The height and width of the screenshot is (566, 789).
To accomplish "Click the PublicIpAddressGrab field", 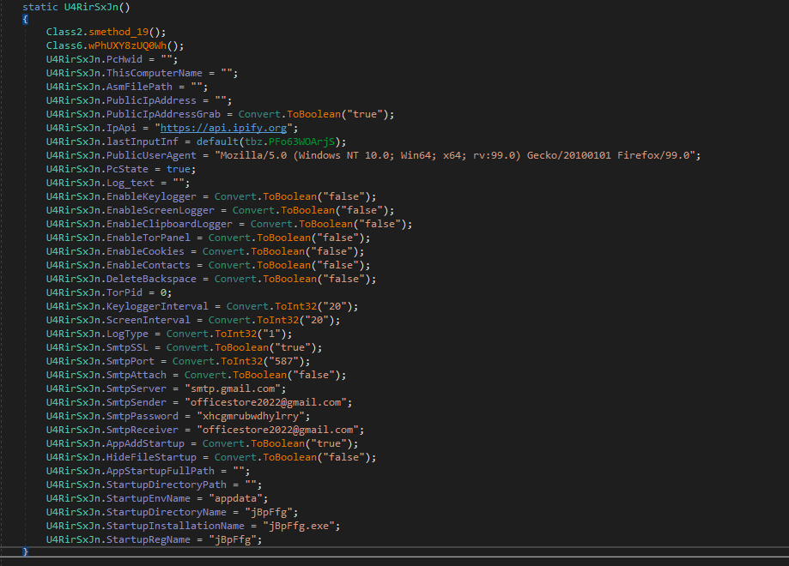I will click(x=163, y=114).
